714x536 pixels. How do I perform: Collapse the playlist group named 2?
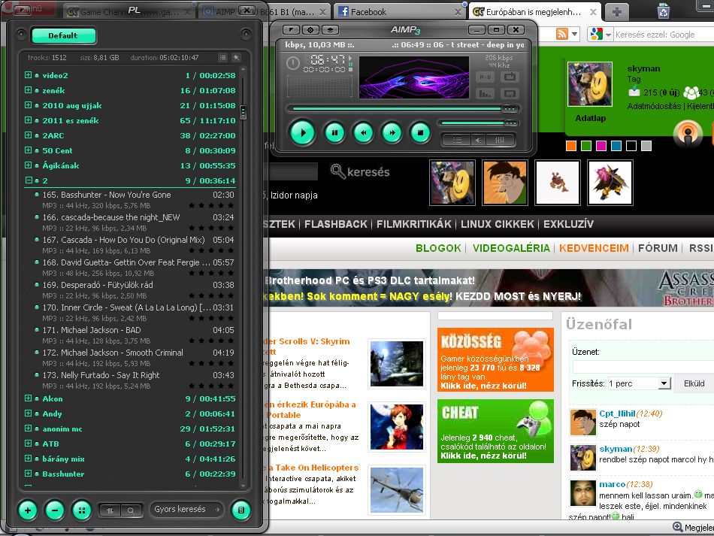28,180
